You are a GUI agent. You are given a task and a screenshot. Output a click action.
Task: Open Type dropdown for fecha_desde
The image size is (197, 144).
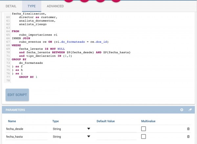point(72,129)
